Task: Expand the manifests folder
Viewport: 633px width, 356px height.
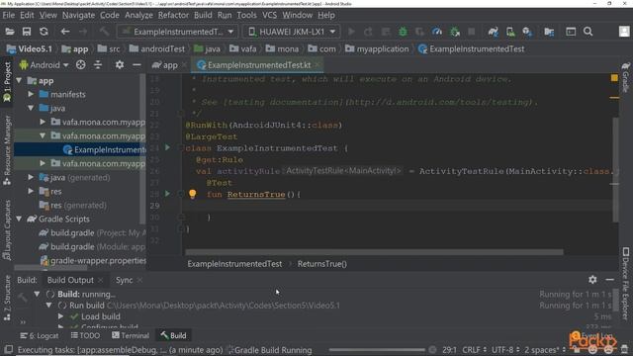Action: pos(31,94)
